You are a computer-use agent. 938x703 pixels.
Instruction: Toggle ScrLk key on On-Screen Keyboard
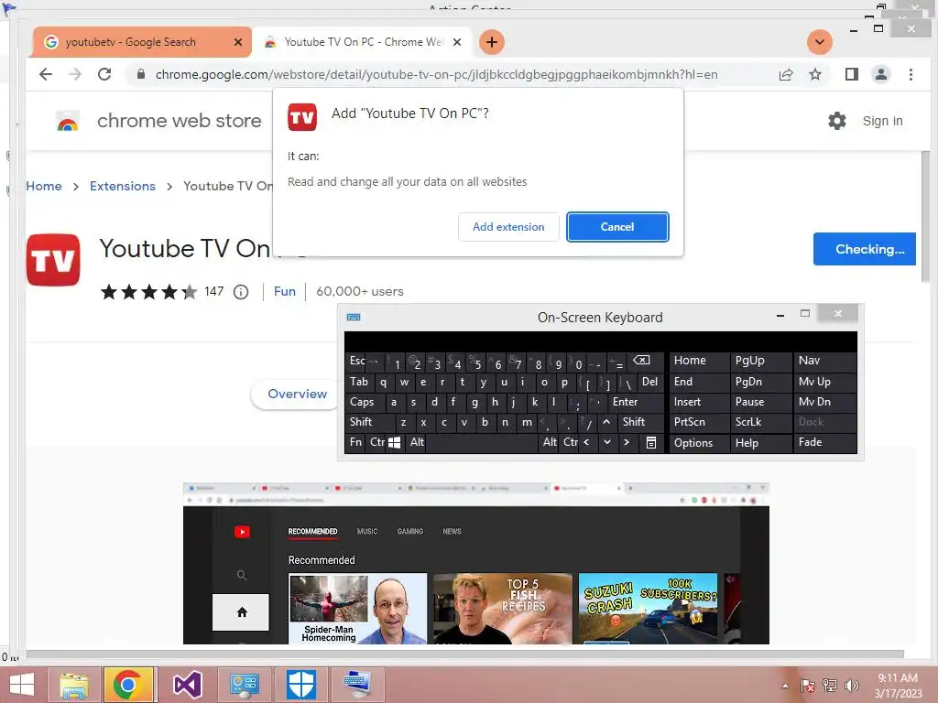tap(761, 422)
